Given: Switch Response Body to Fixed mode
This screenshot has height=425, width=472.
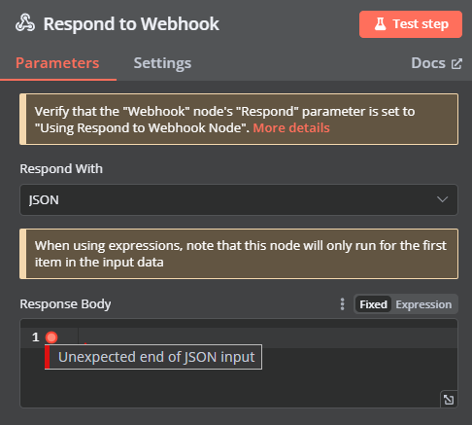Looking at the screenshot, I should (x=373, y=304).
